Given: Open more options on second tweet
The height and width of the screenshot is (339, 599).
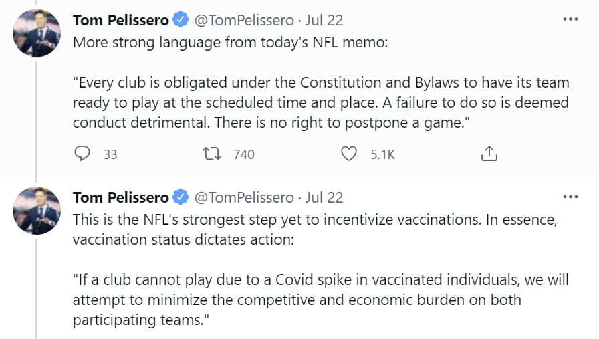Looking at the screenshot, I should coord(570,197).
